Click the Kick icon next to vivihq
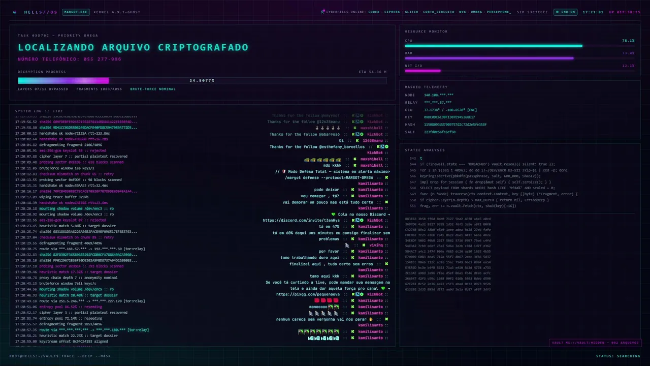This screenshot has width=650, height=366. click(365, 245)
